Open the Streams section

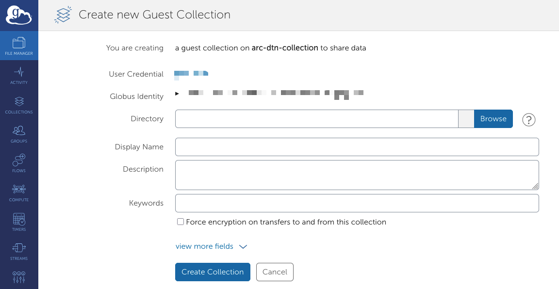(x=19, y=251)
